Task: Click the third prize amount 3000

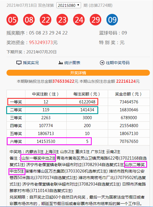Action: [87, 118]
